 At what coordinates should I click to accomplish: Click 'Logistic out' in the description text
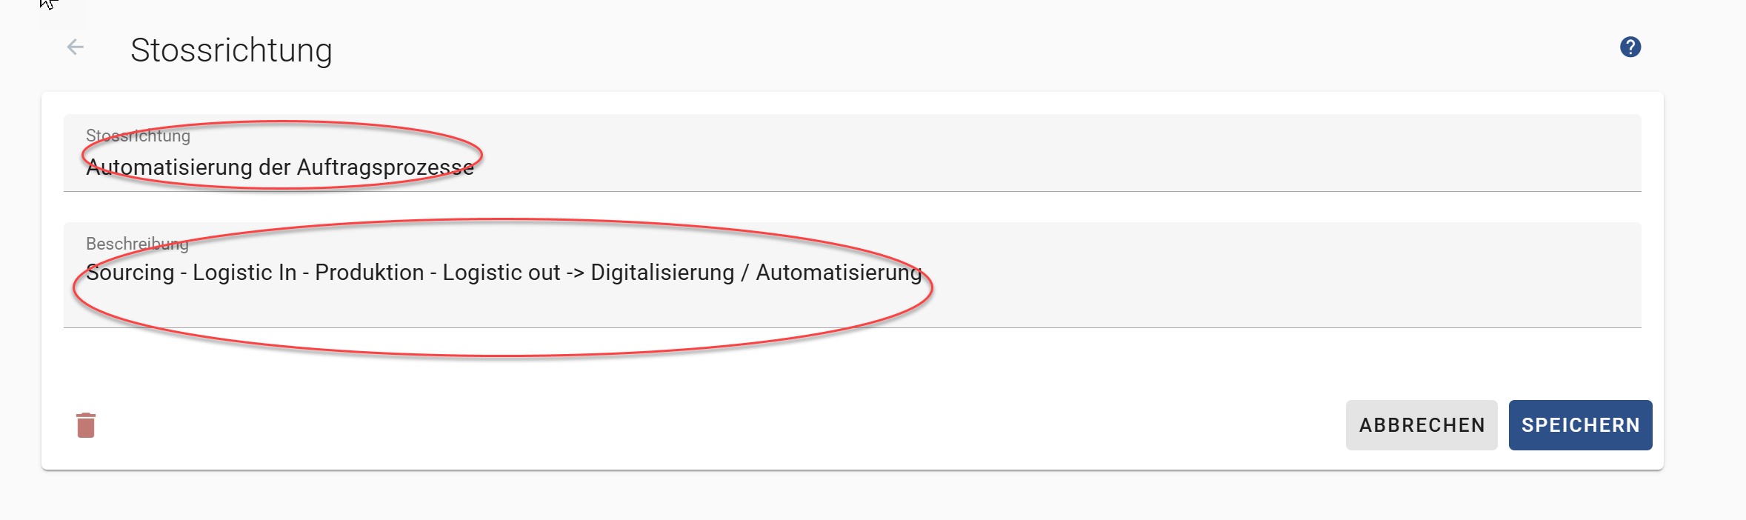(502, 273)
